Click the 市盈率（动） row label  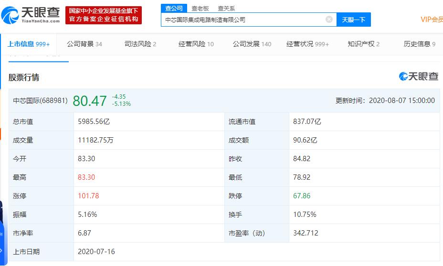pyautogui.click(x=247, y=233)
